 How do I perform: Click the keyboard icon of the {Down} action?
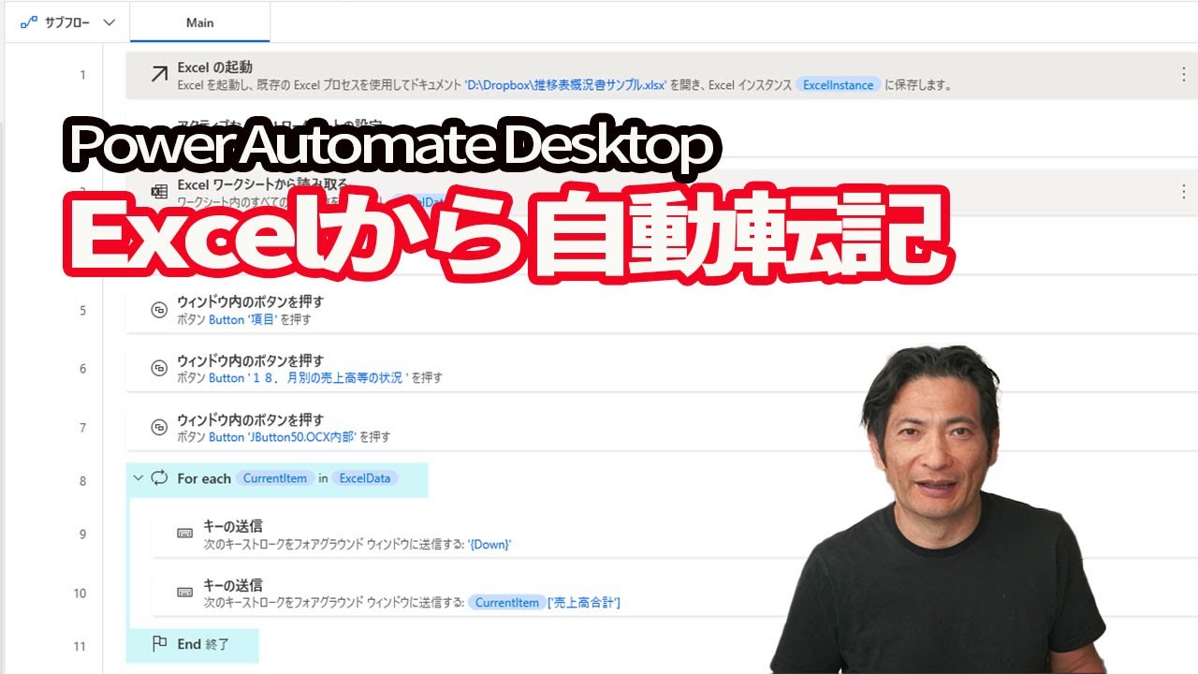185,533
